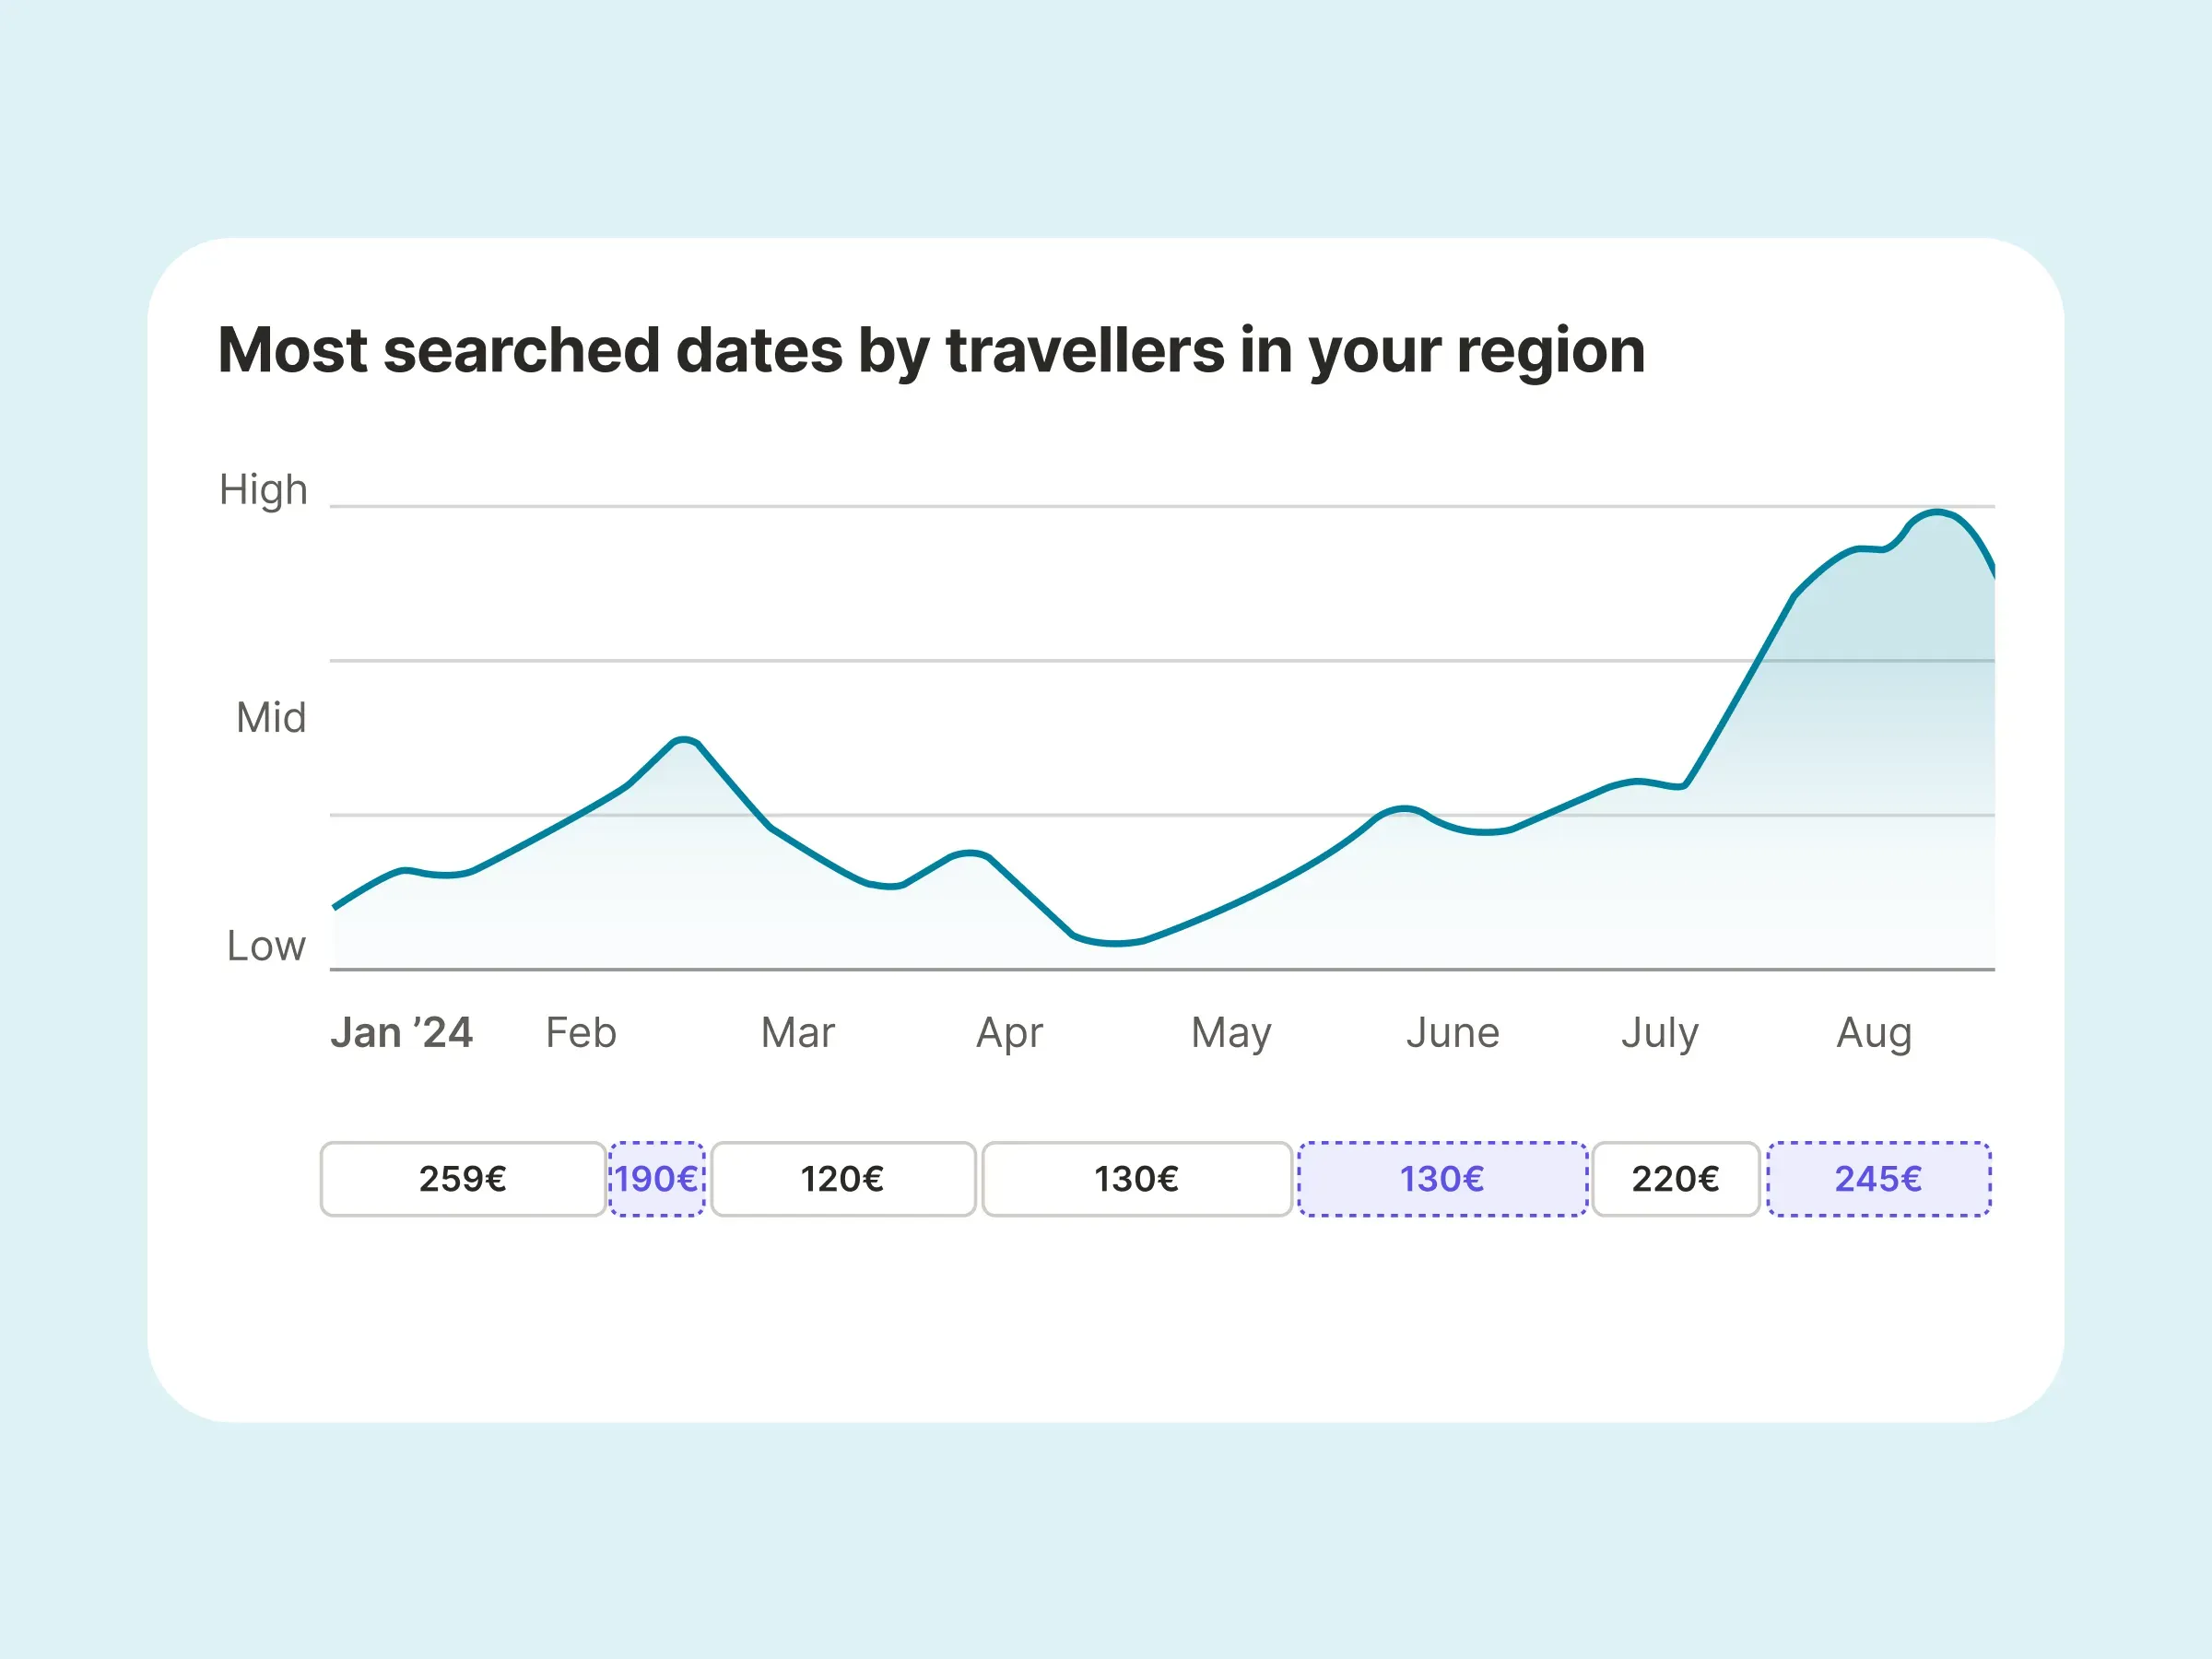This screenshot has width=2212, height=1659.
Task: Select the purple dashed 130€ price
Action: (1442, 1179)
